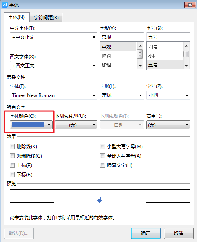Select 加粗 in the 字形 list

[x=118, y=65]
